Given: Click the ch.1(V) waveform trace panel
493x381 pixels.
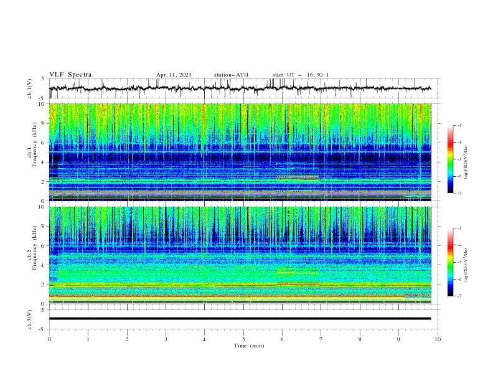Looking at the screenshot, I should (244, 88).
